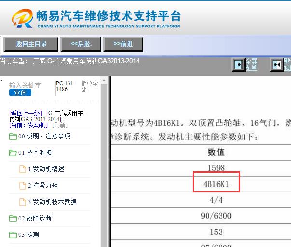Click the page icon beside 发动机概述
The image size is (291, 247).
(23, 169)
